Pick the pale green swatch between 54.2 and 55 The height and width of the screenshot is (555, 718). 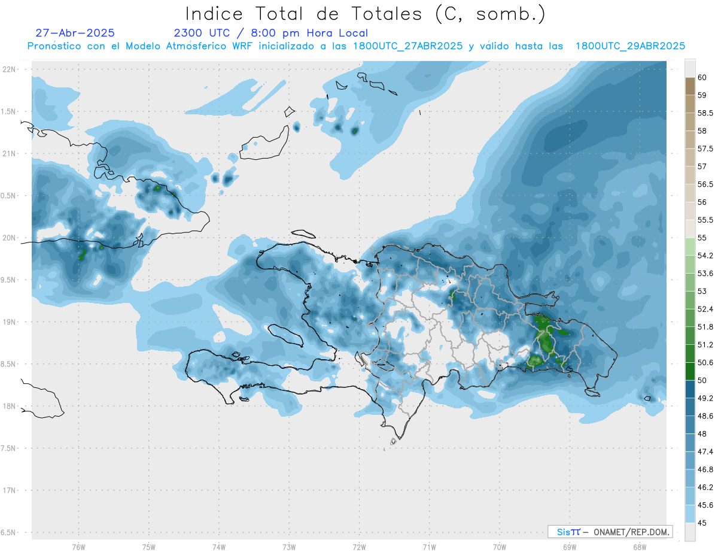point(690,247)
